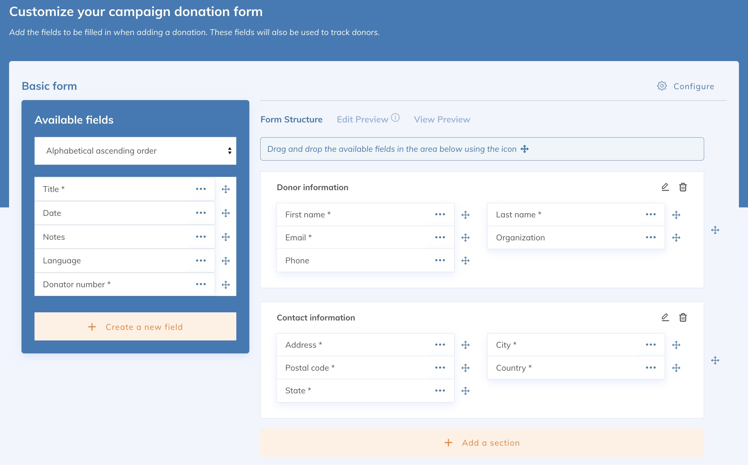
Task: Click the edit pencil on Contact information
Action: coord(665,317)
